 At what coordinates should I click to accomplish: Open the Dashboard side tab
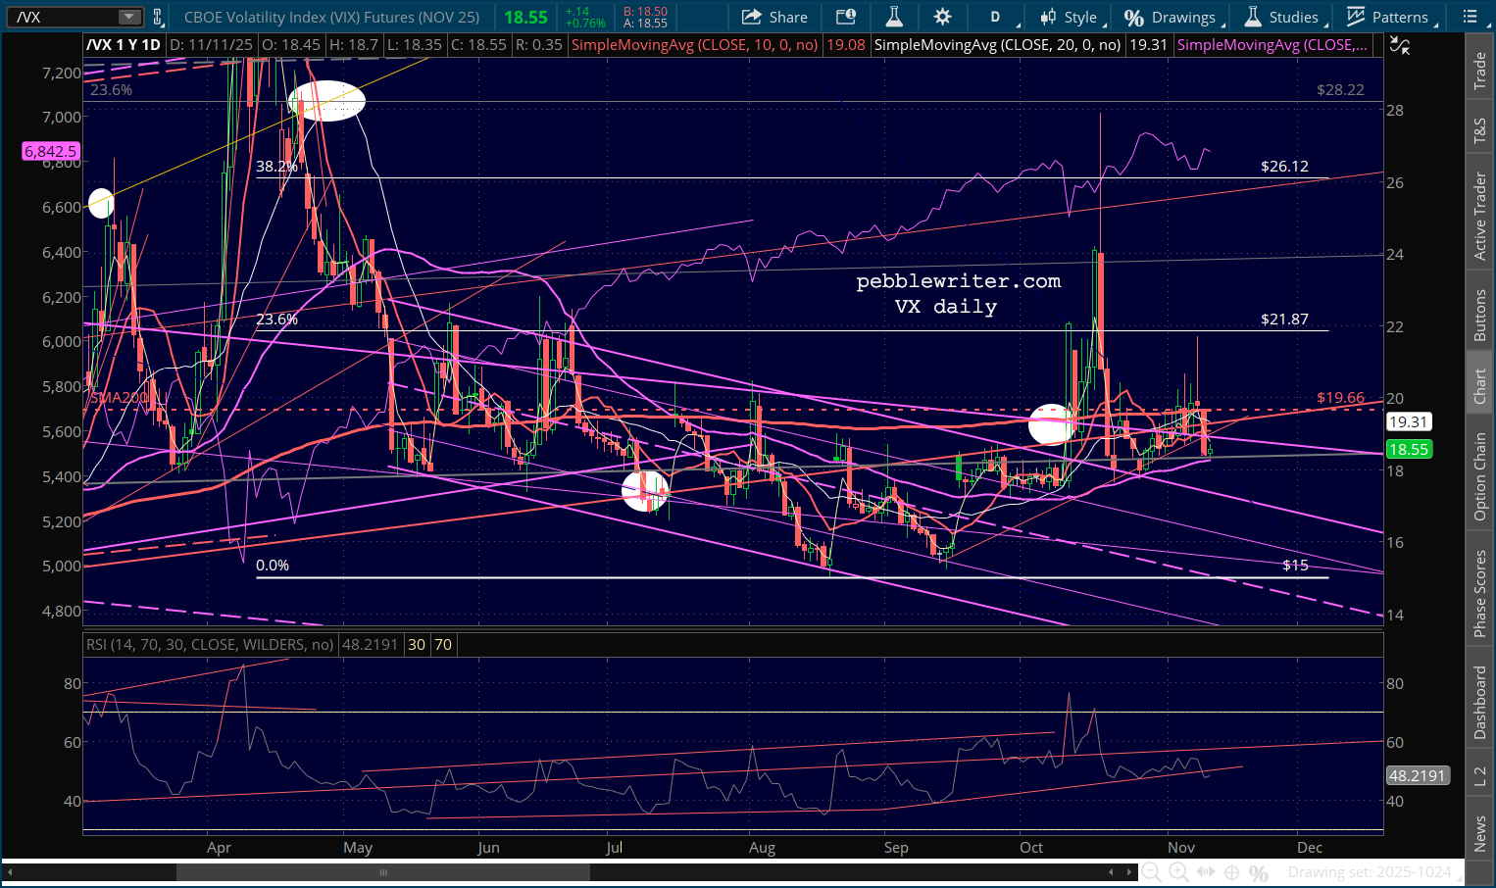coord(1479,702)
